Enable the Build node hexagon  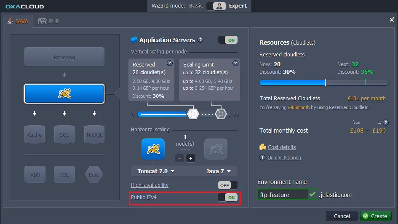pyautogui.click(x=94, y=175)
